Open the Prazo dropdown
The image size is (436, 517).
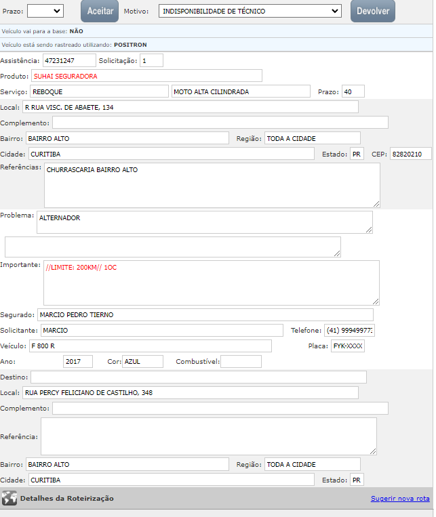pyautogui.click(x=45, y=11)
